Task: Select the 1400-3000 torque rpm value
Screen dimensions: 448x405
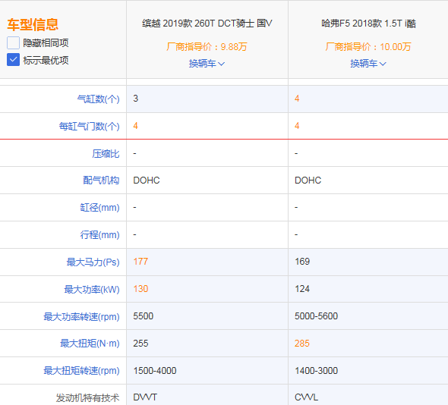Action: click(x=317, y=370)
